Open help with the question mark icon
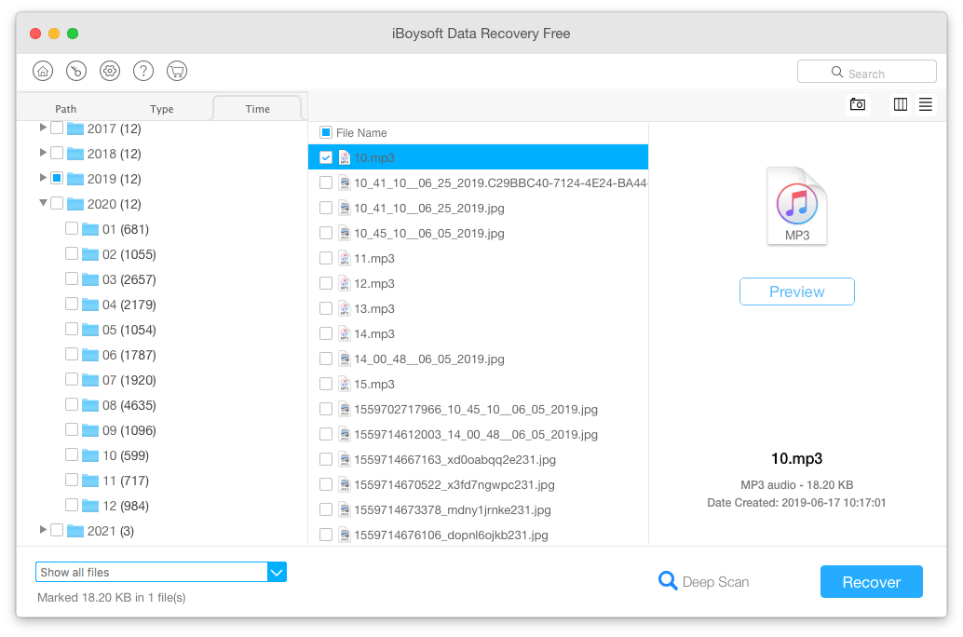This screenshot has width=963, height=637. coord(143,71)
